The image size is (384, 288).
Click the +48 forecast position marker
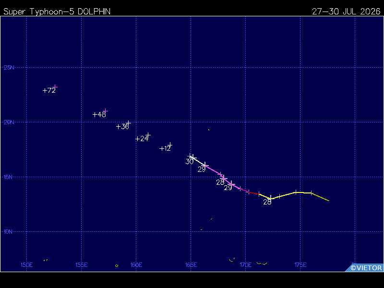coord(105,111)
